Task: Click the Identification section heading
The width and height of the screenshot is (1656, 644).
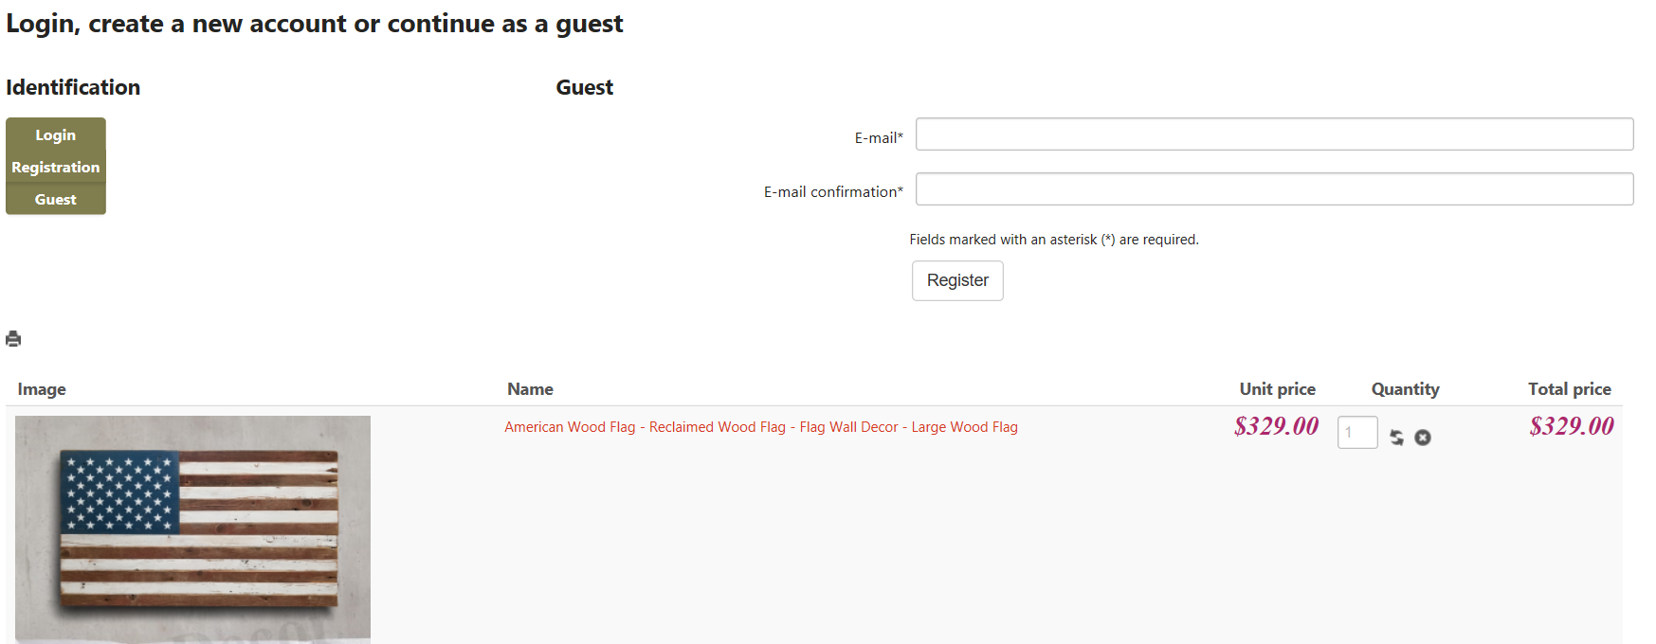Action: [x=73, y=87]
